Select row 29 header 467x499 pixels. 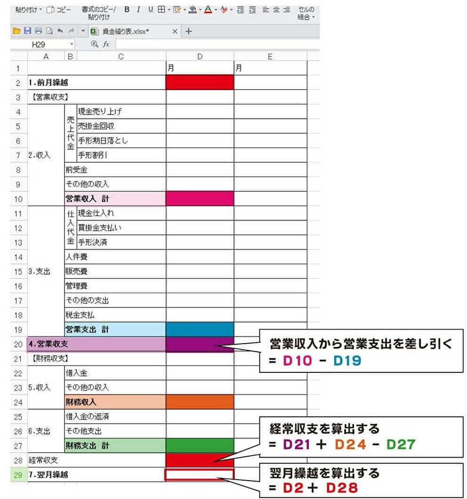coord(18,475)
